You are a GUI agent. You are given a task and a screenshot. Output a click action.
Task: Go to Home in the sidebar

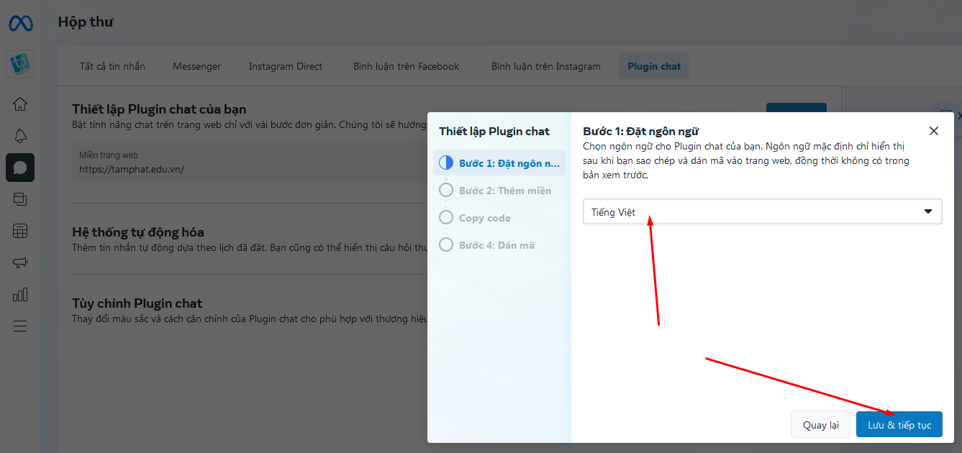tap(20, 104)
